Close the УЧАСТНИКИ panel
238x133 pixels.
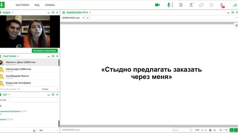coord(57,56)
